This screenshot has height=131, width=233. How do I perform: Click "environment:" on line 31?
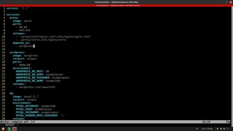[22, 103]
